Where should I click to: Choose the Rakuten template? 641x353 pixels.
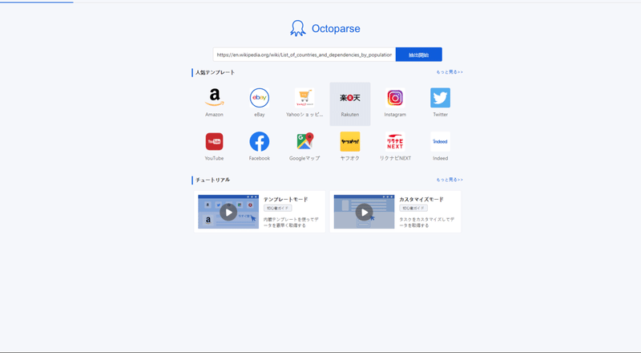[x=350, y=104]
